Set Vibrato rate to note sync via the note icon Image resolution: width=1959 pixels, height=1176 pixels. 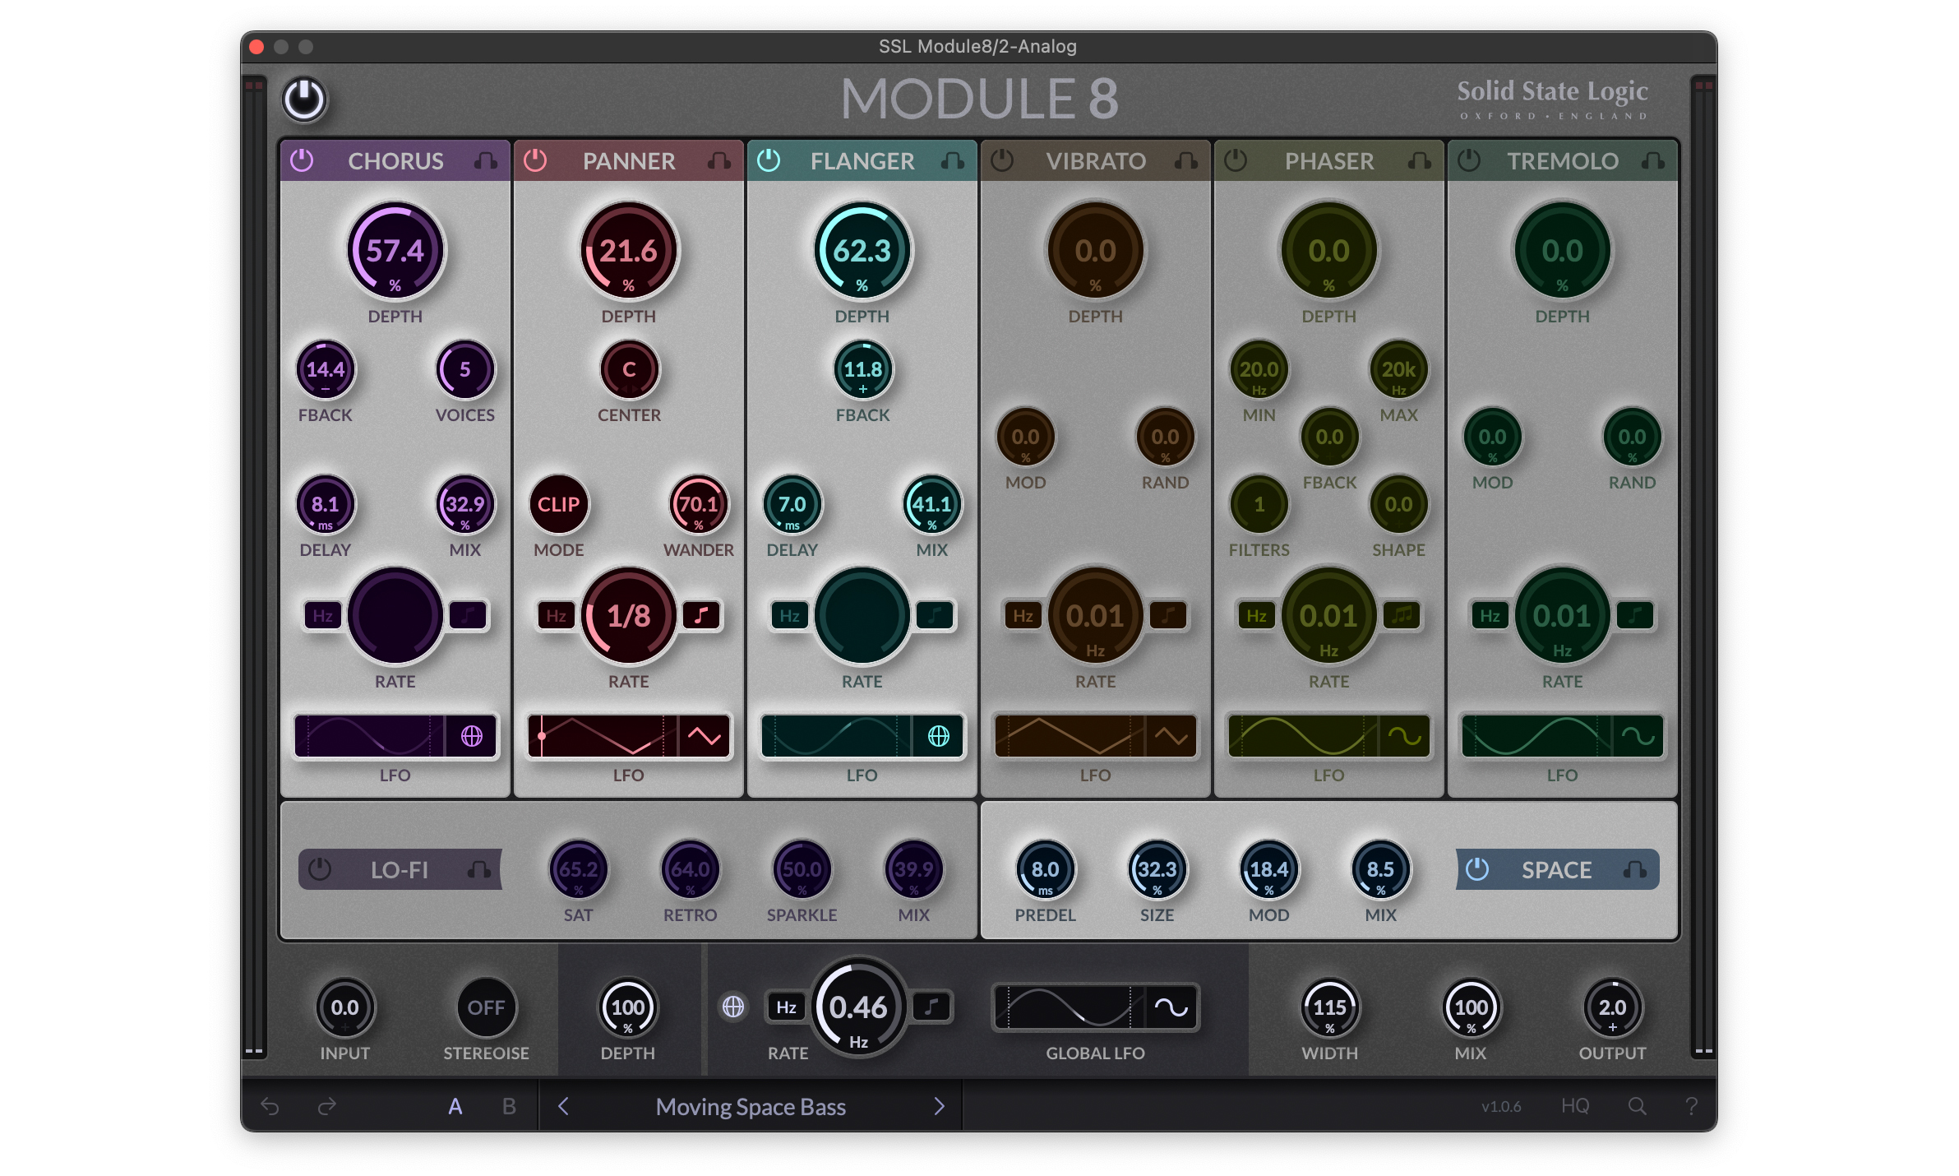[x=1168, y=615]
